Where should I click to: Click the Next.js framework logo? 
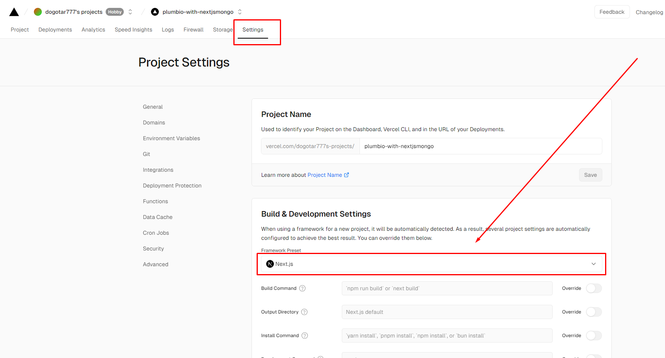[x=270, y=264]
